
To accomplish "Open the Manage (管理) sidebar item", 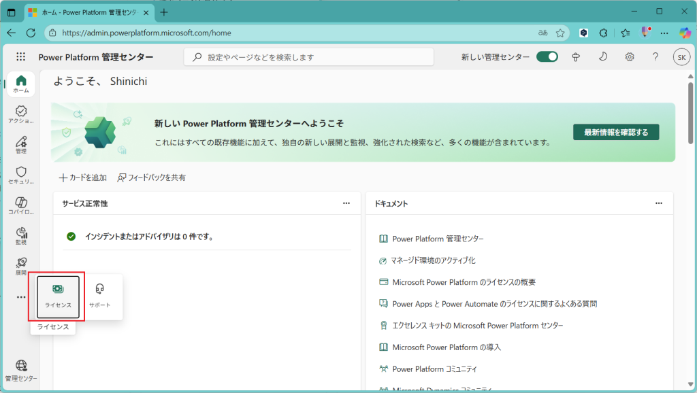I will pos(21,144).
